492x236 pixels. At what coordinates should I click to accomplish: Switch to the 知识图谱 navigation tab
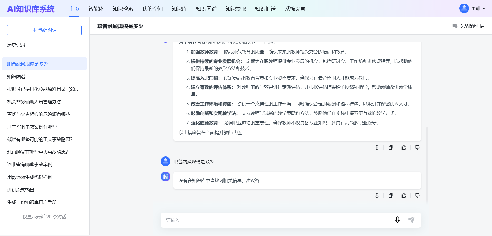(x=206, y=9)
